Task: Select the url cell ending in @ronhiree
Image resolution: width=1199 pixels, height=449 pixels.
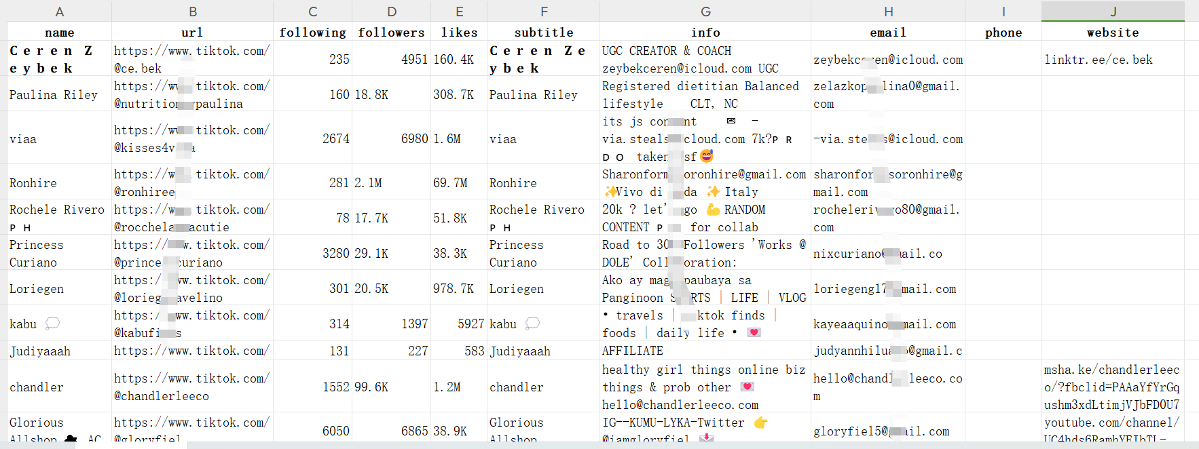Action: (193, 182)
